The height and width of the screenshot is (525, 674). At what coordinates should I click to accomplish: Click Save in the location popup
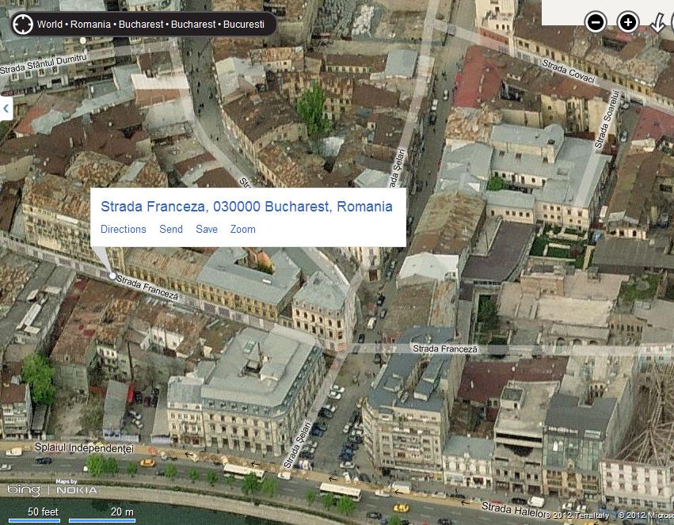[x=207, y=230]
